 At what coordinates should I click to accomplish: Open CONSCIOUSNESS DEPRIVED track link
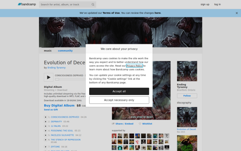[65, 117]
